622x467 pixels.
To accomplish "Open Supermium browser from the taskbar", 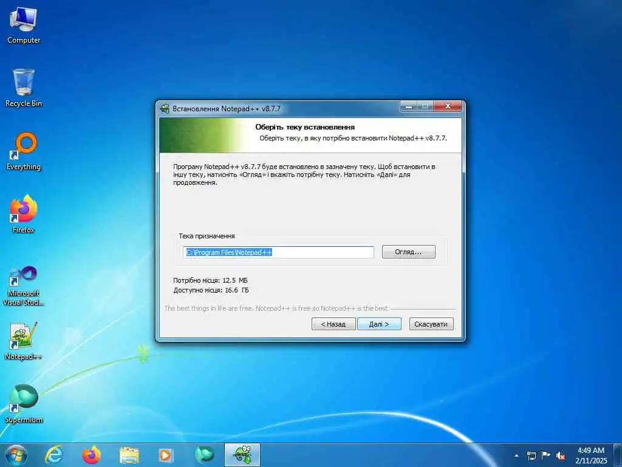I will [204, 455].
